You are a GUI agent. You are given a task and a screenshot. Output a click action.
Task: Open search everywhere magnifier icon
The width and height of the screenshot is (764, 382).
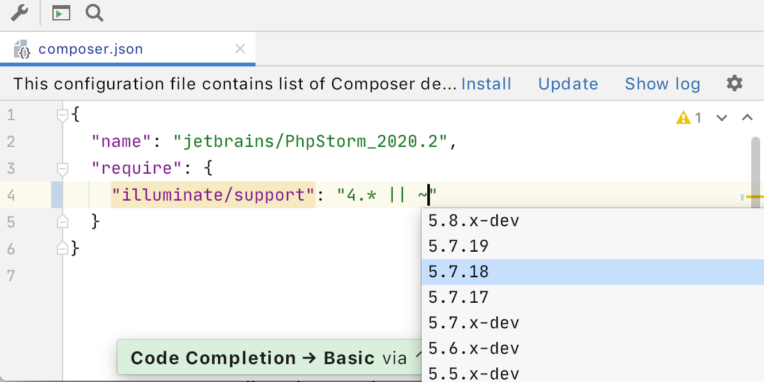coord(95,13)
